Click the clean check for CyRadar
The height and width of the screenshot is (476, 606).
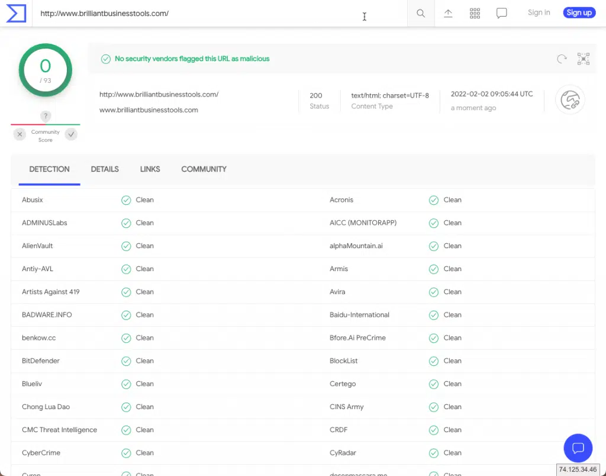434,453
